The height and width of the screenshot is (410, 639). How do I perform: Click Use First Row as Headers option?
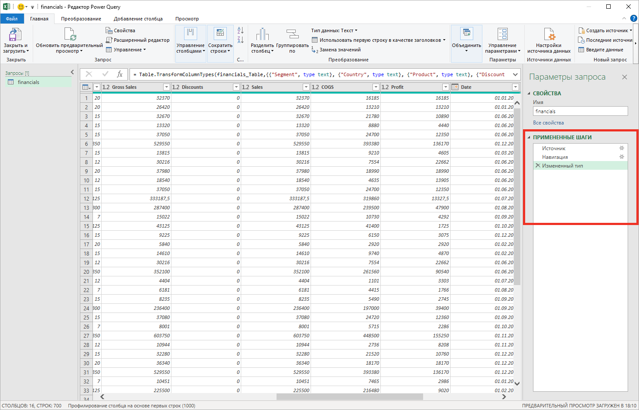point(379,40)
